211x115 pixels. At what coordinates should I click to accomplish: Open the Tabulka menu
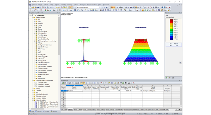pyautogui.click(x=76, y=5)
